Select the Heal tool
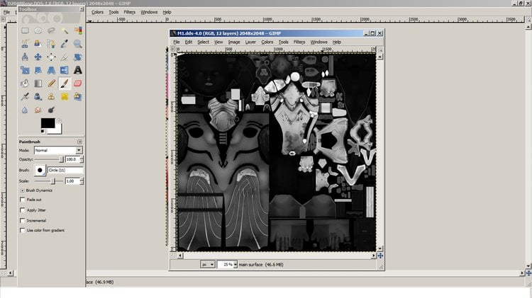Image resolution: width=532 pixels, height=298 pixels. 65,97
